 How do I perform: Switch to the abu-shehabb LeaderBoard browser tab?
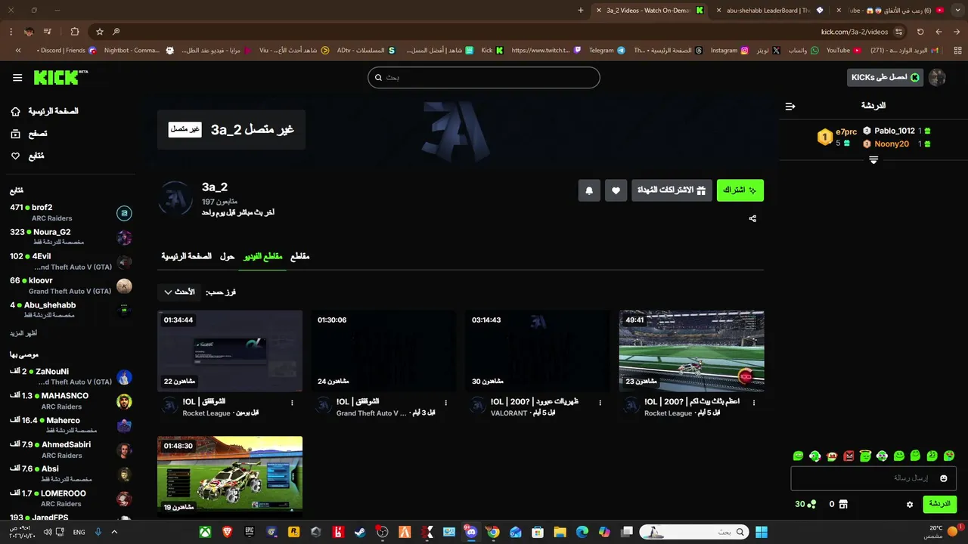768,11
